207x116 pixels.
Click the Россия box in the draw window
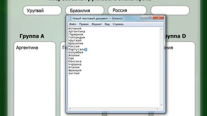(127, 10)
